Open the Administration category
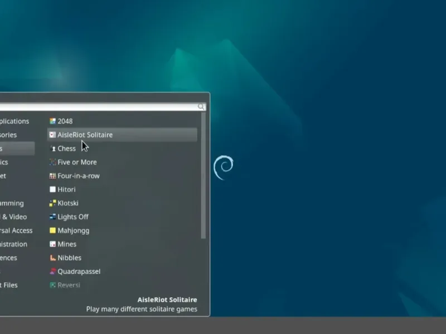This screenshot has height=334, width=446. [17, 244]
